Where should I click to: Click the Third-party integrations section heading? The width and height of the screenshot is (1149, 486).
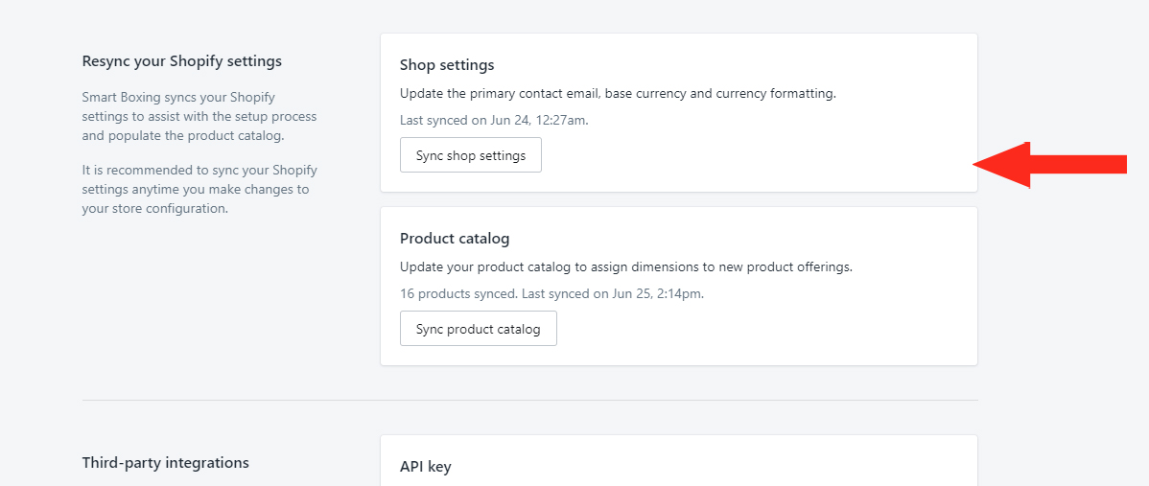click(166, 463)
